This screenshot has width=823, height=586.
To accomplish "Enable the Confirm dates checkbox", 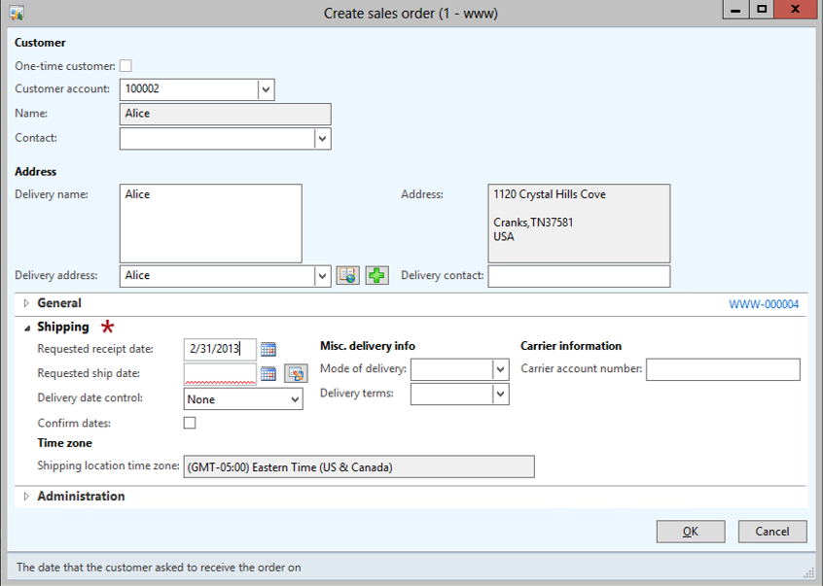I will coord(190,423).
